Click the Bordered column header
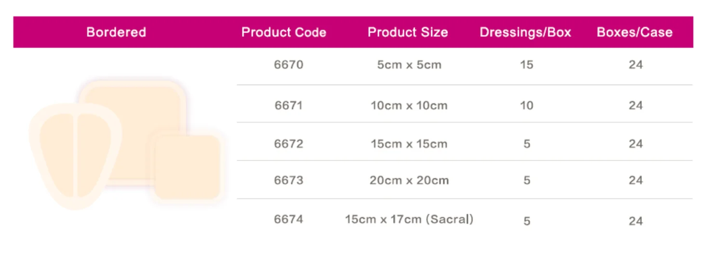 coord(116,32)
